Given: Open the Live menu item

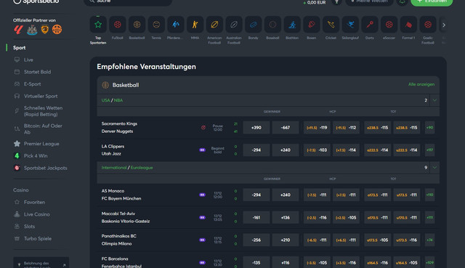Looking at the screenshot, I should pyautogui.click(x=28, y=60).
